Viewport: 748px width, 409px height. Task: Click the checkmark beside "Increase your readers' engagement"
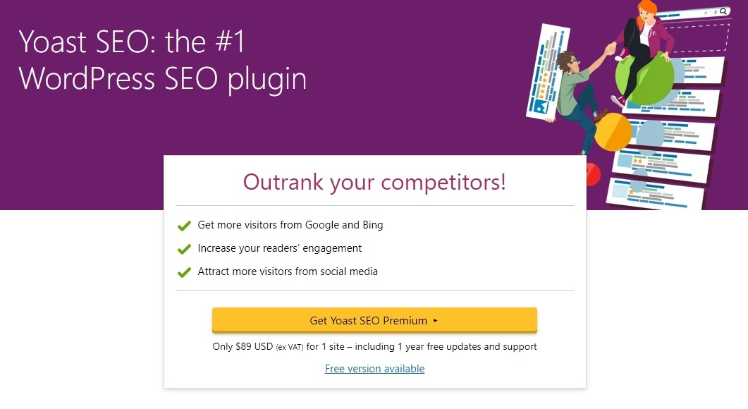184,249
